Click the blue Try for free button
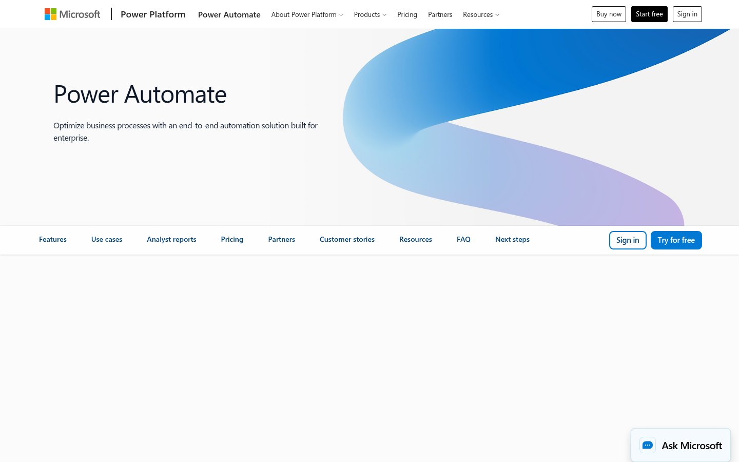 pos(676,240)
